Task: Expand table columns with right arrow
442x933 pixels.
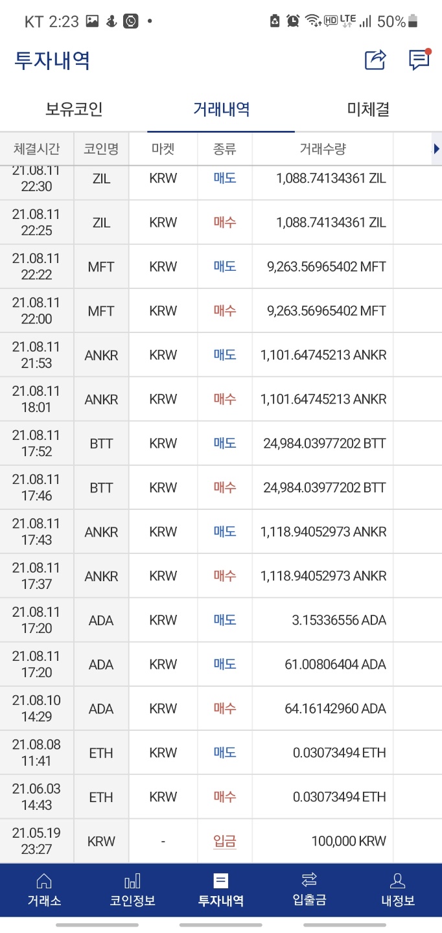Action: [x=436, y=149]
